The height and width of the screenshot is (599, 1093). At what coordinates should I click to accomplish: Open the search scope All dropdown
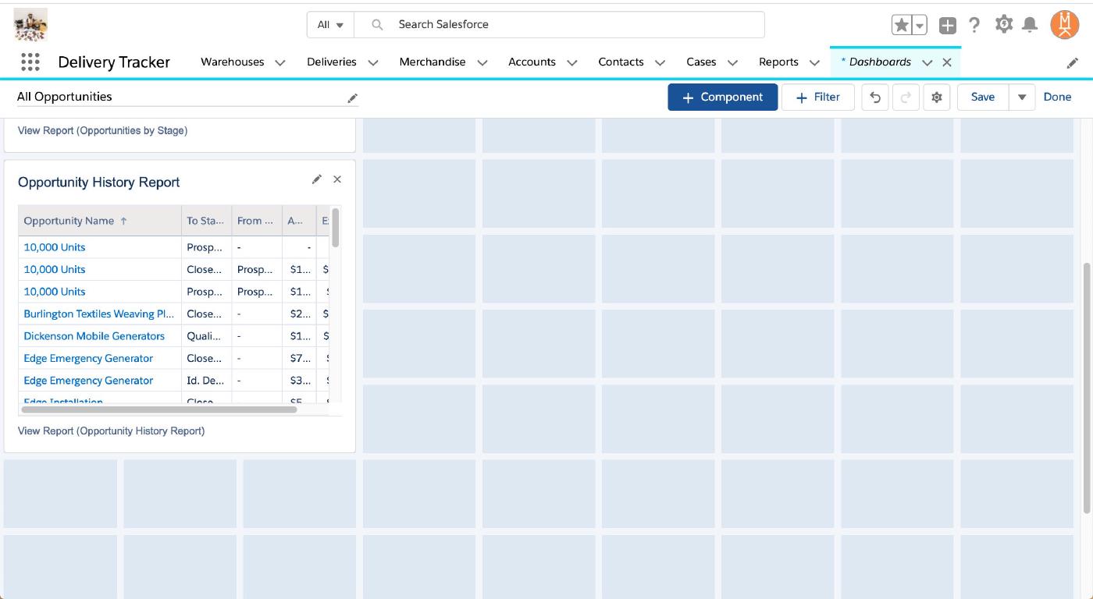tap(330, 25)
